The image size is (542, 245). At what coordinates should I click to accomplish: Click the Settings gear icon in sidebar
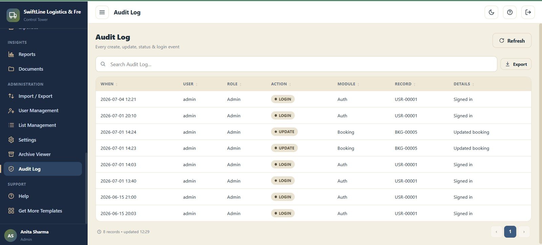coord(11,140)
